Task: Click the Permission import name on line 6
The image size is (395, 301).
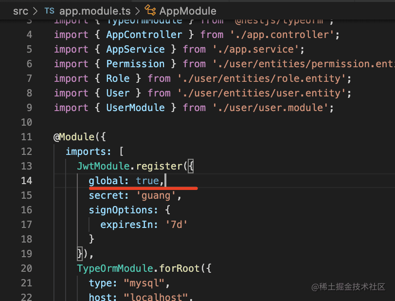Action: [135, 64]
